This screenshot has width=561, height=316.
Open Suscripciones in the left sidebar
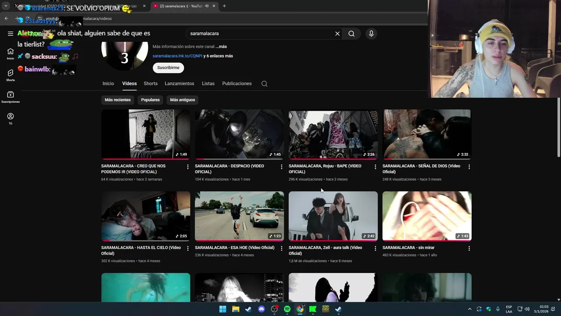click(x=11, y=97)
